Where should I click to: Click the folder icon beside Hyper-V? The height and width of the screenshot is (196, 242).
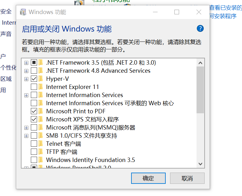click(41, 79)
